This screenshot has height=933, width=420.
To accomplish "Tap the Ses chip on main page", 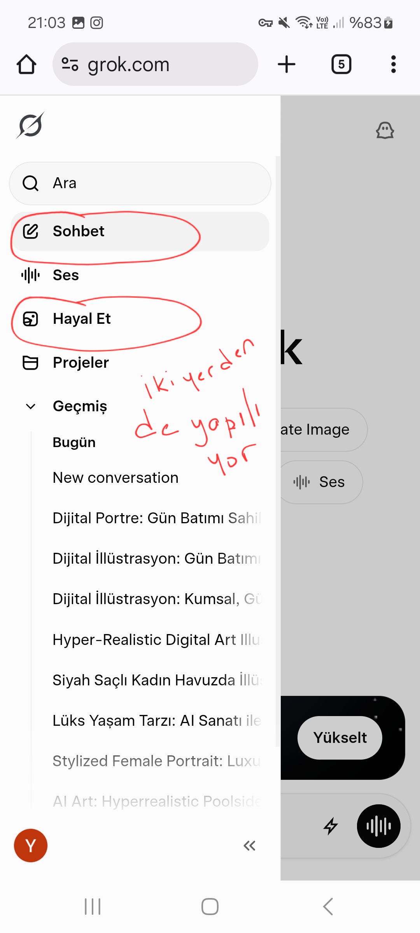I will 321,482.
